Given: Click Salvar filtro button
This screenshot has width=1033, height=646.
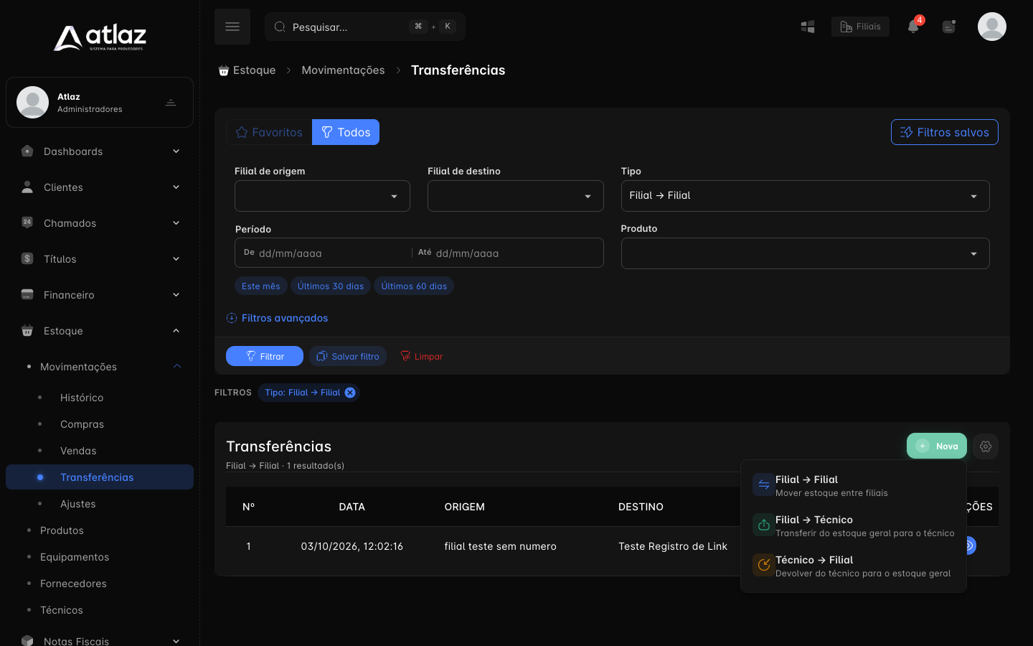Looking at the screenshot, I should pyautogui.click(x=348, y=356).
